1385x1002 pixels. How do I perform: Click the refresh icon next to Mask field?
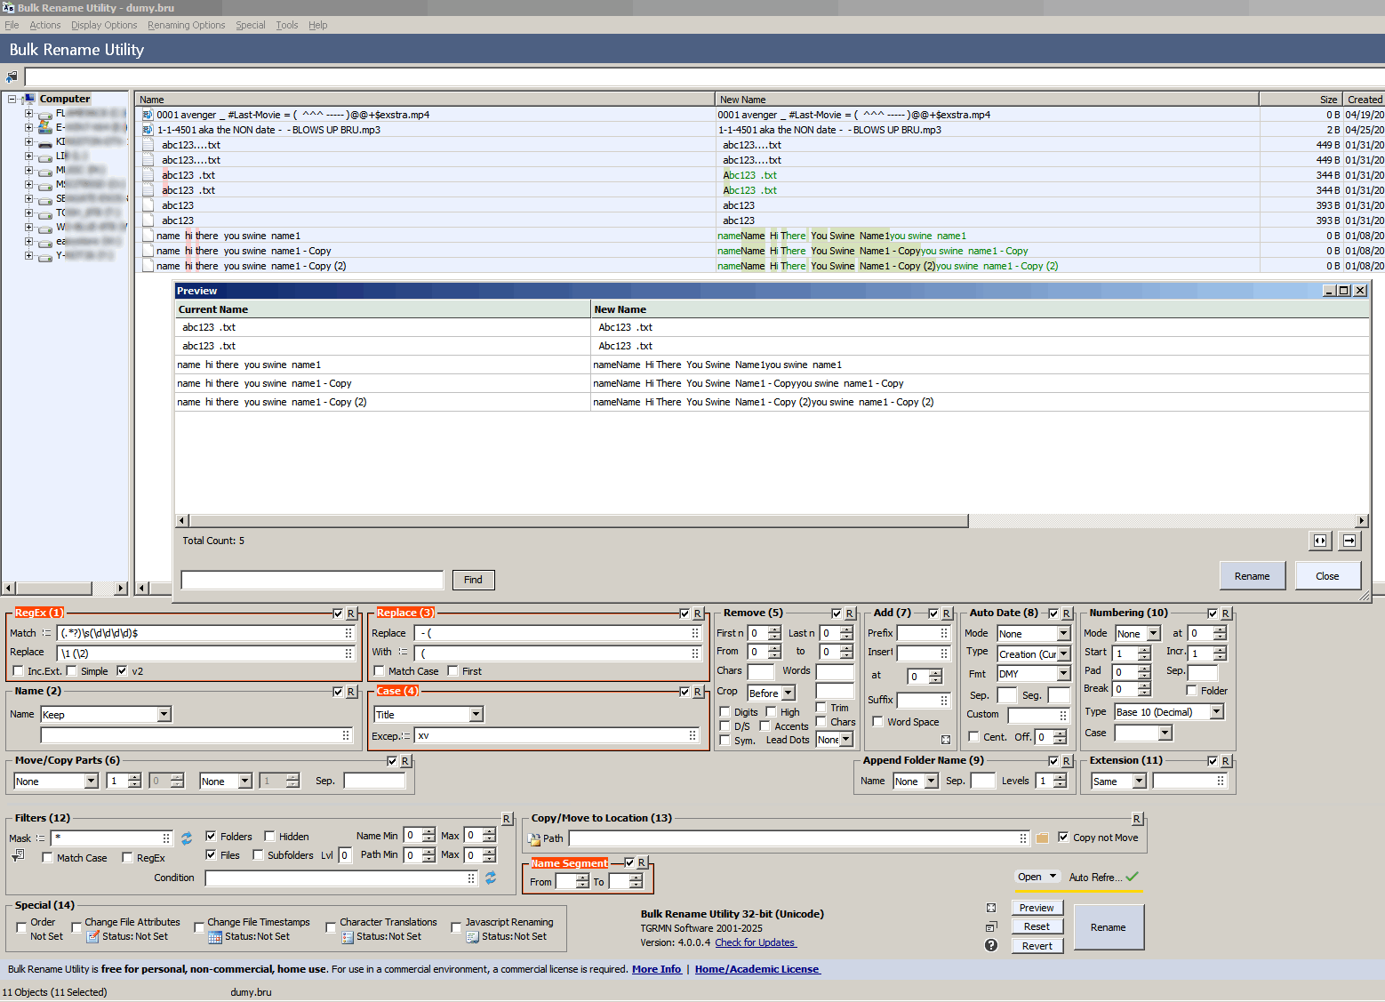click(x=187, y=838)
